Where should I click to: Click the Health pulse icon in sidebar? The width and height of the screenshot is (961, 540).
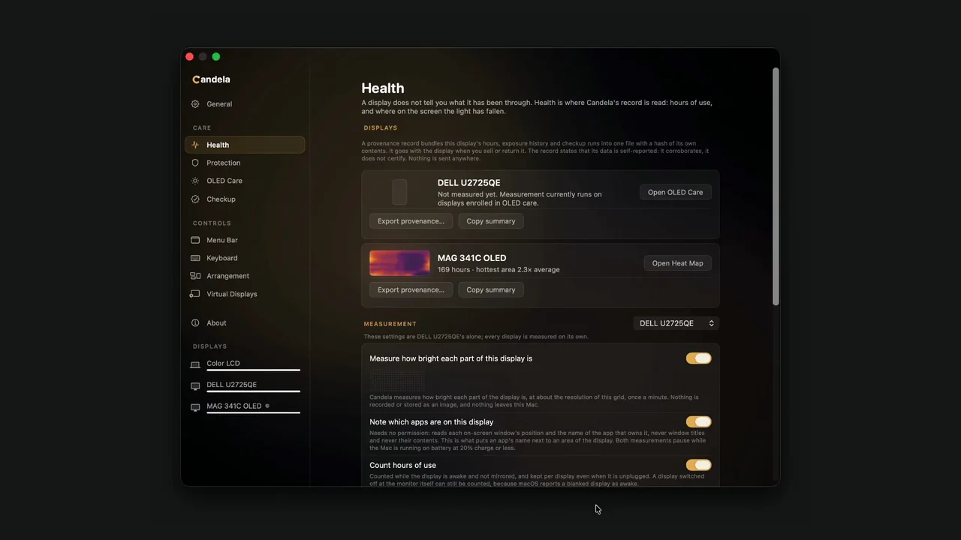pos(195,145)
